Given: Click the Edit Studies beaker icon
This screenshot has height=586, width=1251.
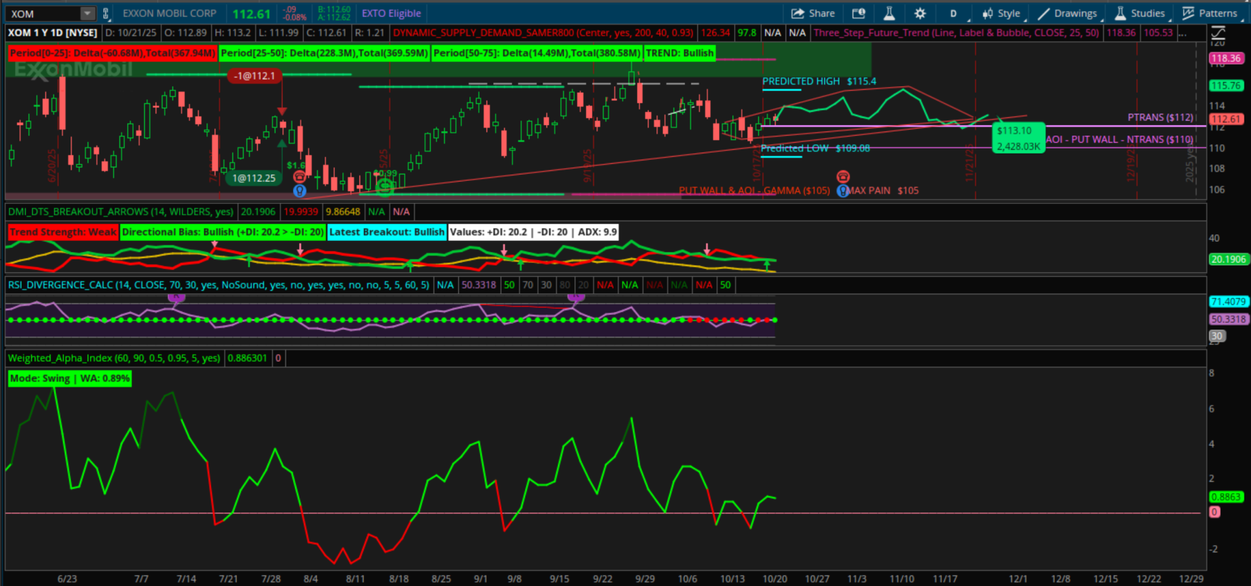Looking at the screenshot, I should point(889,13).
